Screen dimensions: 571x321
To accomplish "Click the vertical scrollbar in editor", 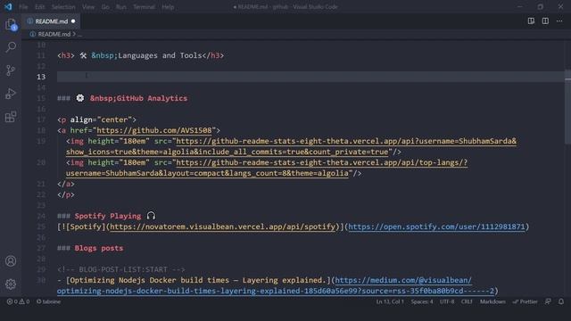I will 567,107.
